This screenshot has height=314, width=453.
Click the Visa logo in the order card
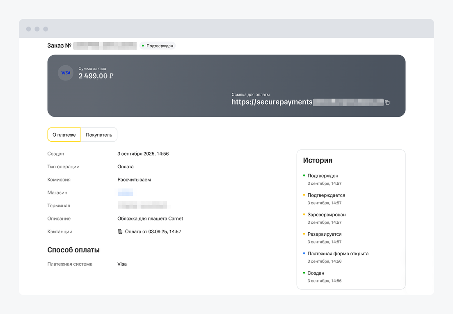click(66, 73)
